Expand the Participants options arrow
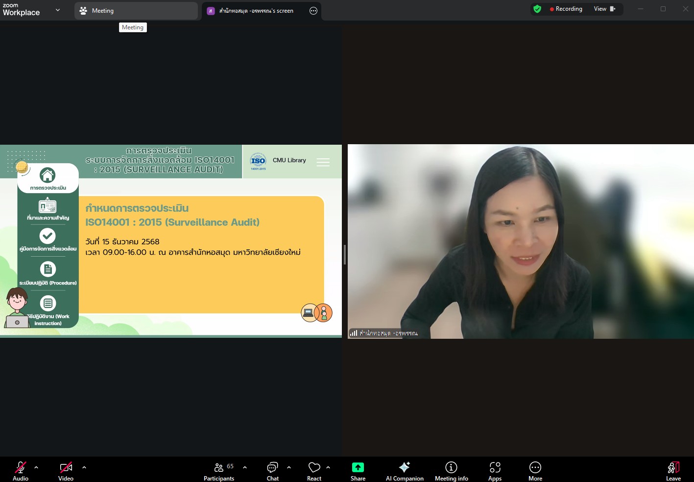Screen dimensions: 694x482 point(245,467)
